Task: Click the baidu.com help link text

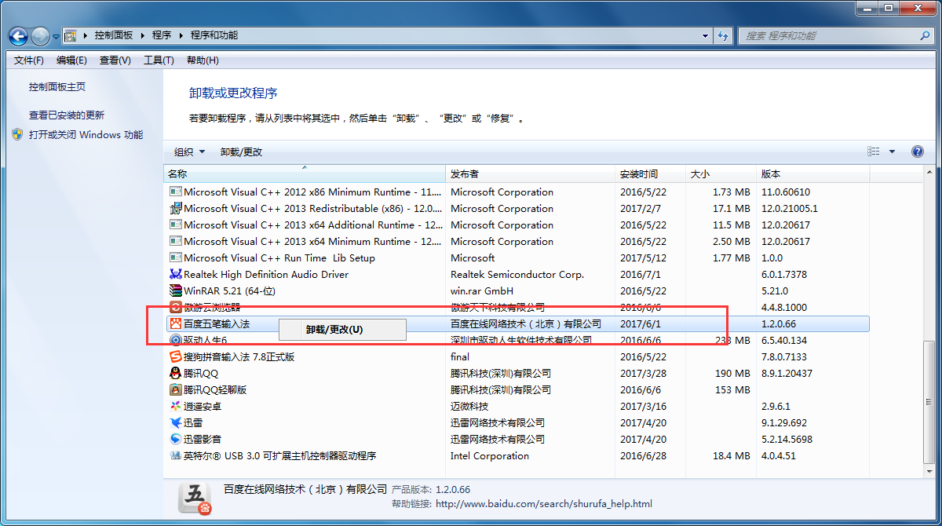Action: [543, 505]
